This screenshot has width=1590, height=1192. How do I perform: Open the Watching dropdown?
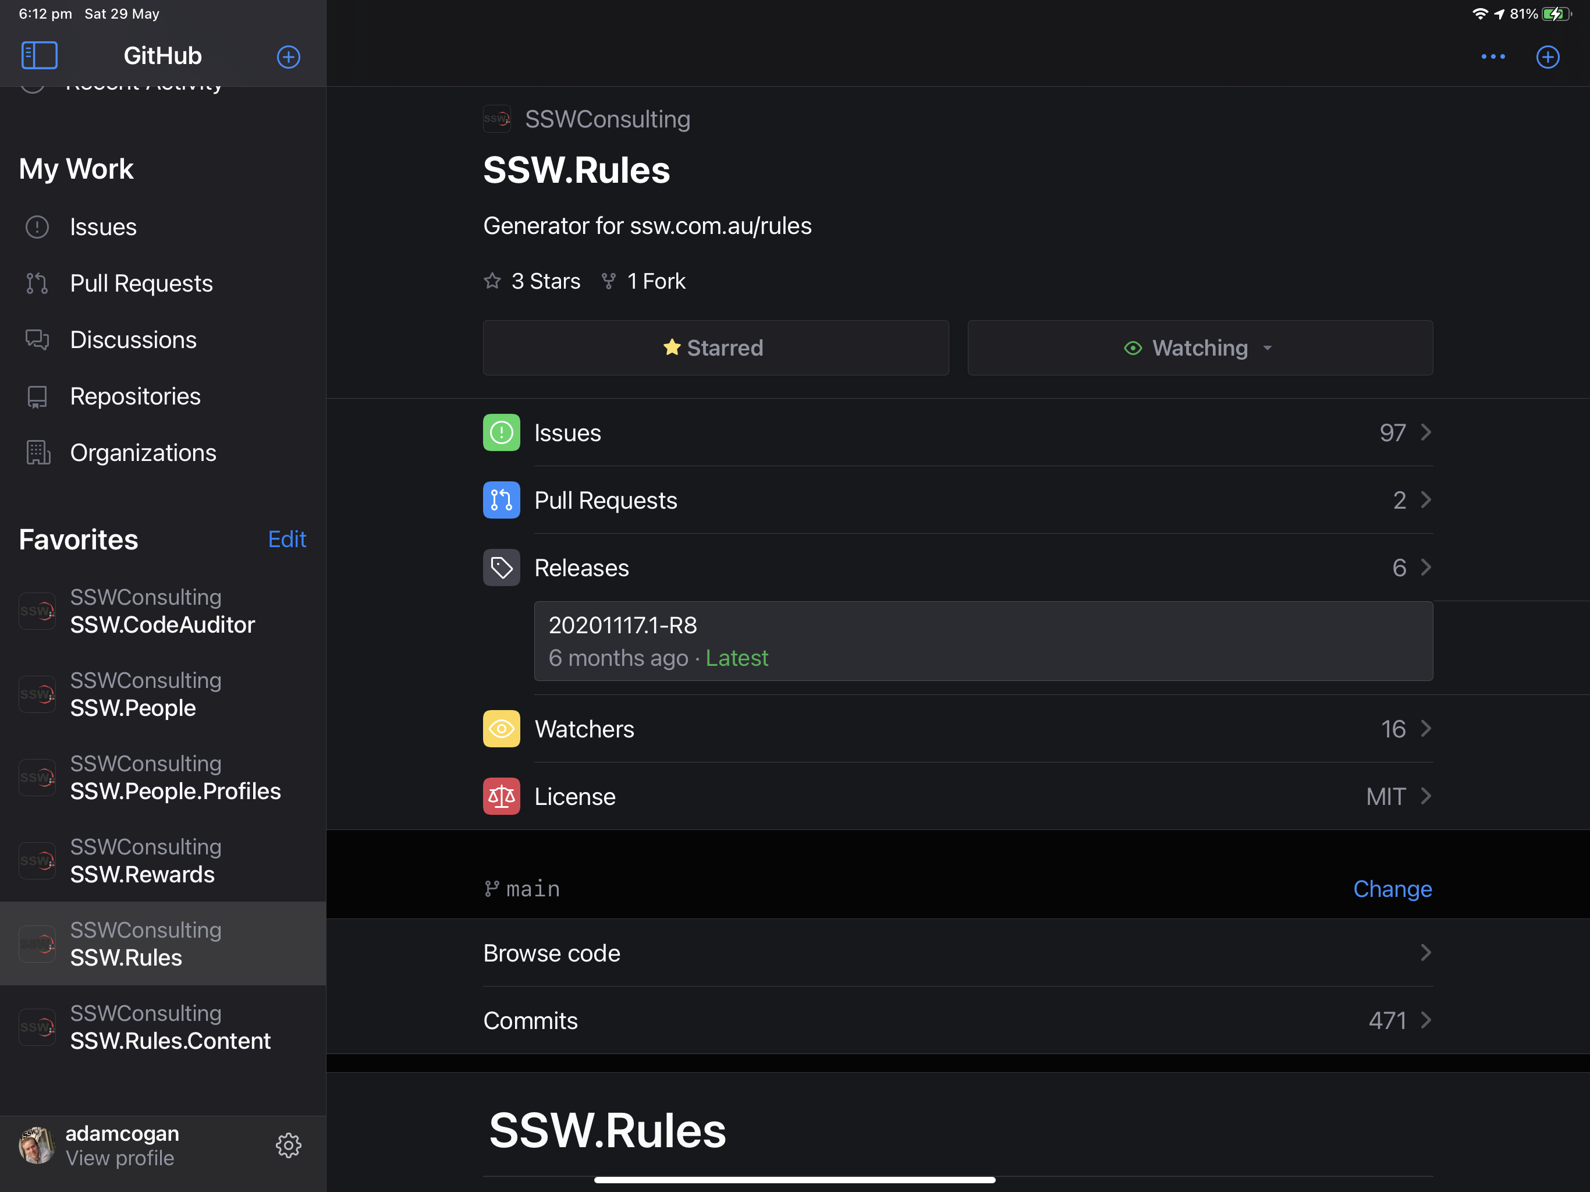[1199, 347]
